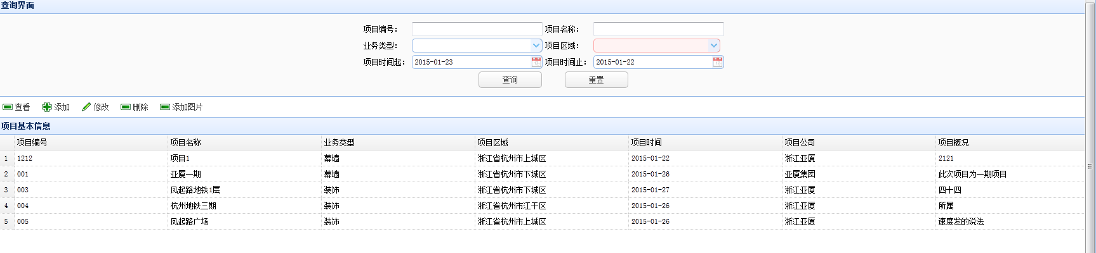Viewport: 1096px width, 253px height.
Task: Click the 2121 overview cell
Action: pos(1010,158)
